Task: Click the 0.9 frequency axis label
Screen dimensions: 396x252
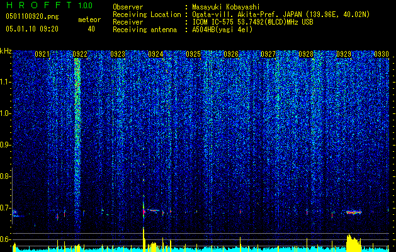Action: tap(5, 145)
